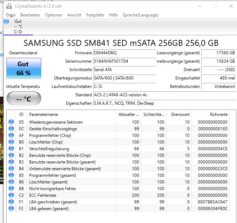Click status orb for BB Nicht korrigierbare Fehler
The height and width of the screenshot is (223, 237).
pyautogui.click(x=11, y=188)
